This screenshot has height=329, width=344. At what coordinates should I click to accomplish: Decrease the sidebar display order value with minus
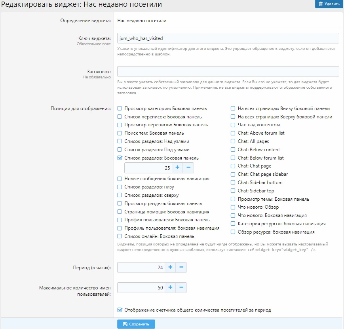coord(188,168)
